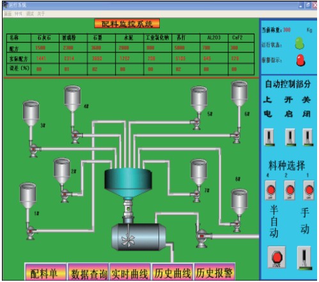Open the 调试 menu

coord(30,14)
